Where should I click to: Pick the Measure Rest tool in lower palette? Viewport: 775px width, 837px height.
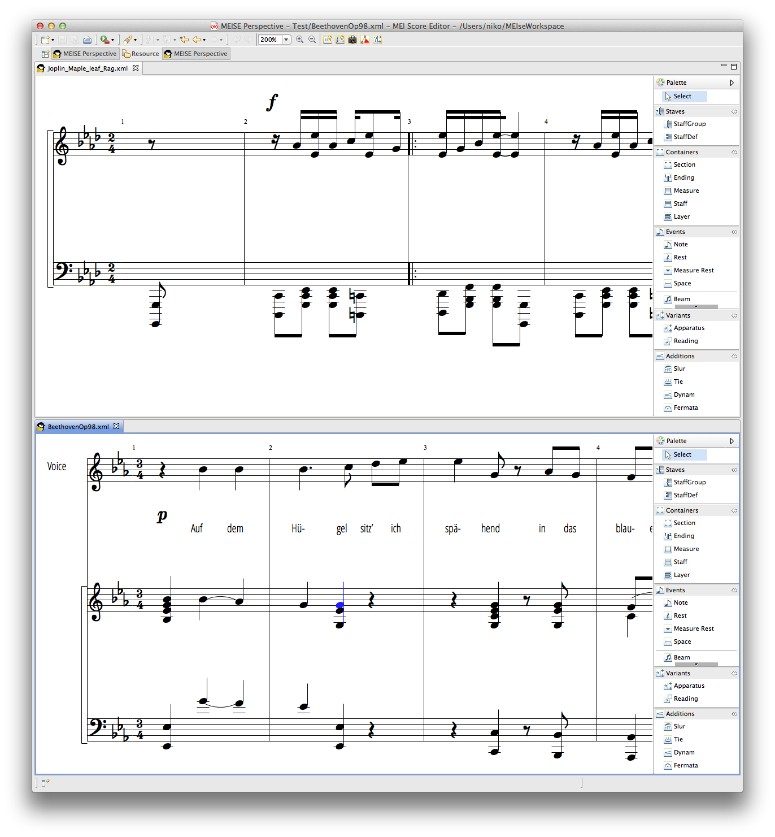tap(693, 628)
